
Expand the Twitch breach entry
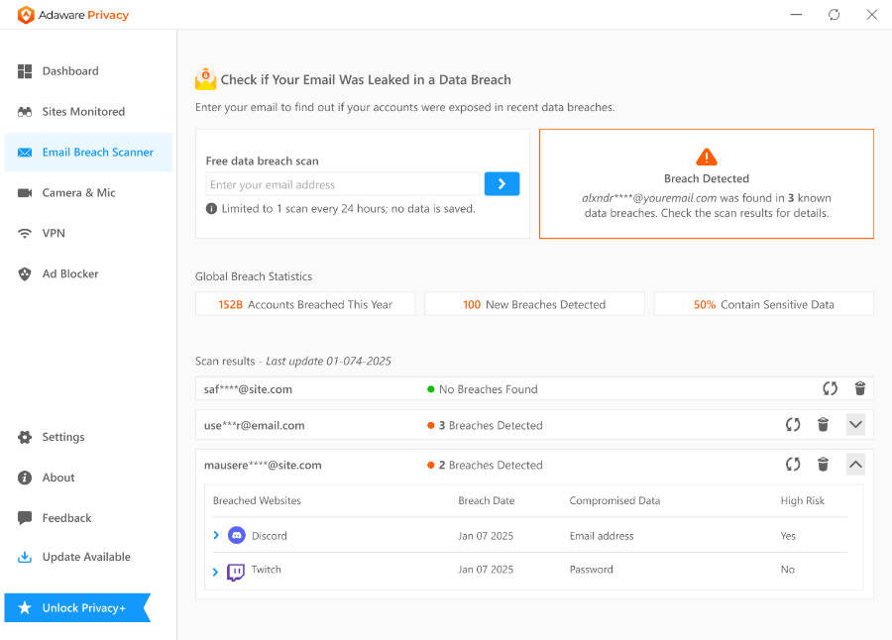214,570
